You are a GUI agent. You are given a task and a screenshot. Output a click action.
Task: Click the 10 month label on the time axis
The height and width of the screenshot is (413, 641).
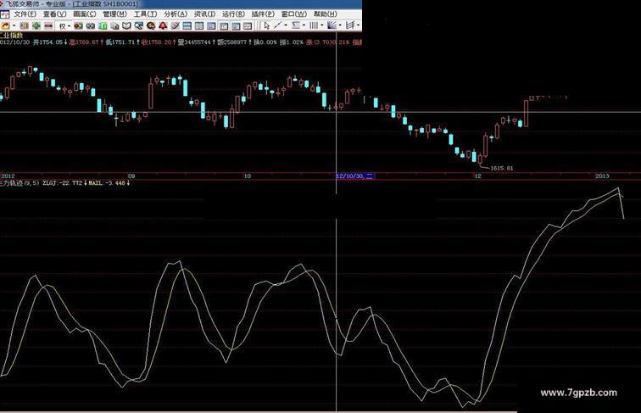(248, 176)
